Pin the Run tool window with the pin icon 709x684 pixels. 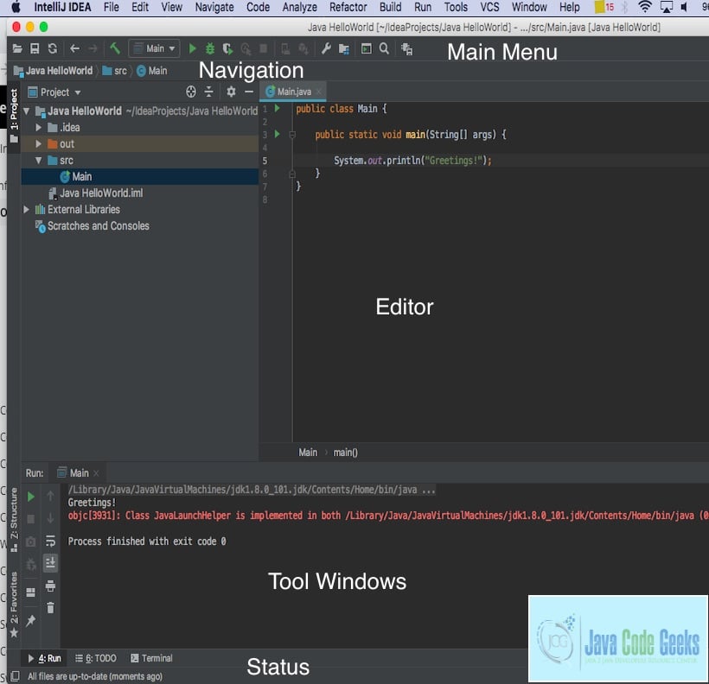[32, 619]
